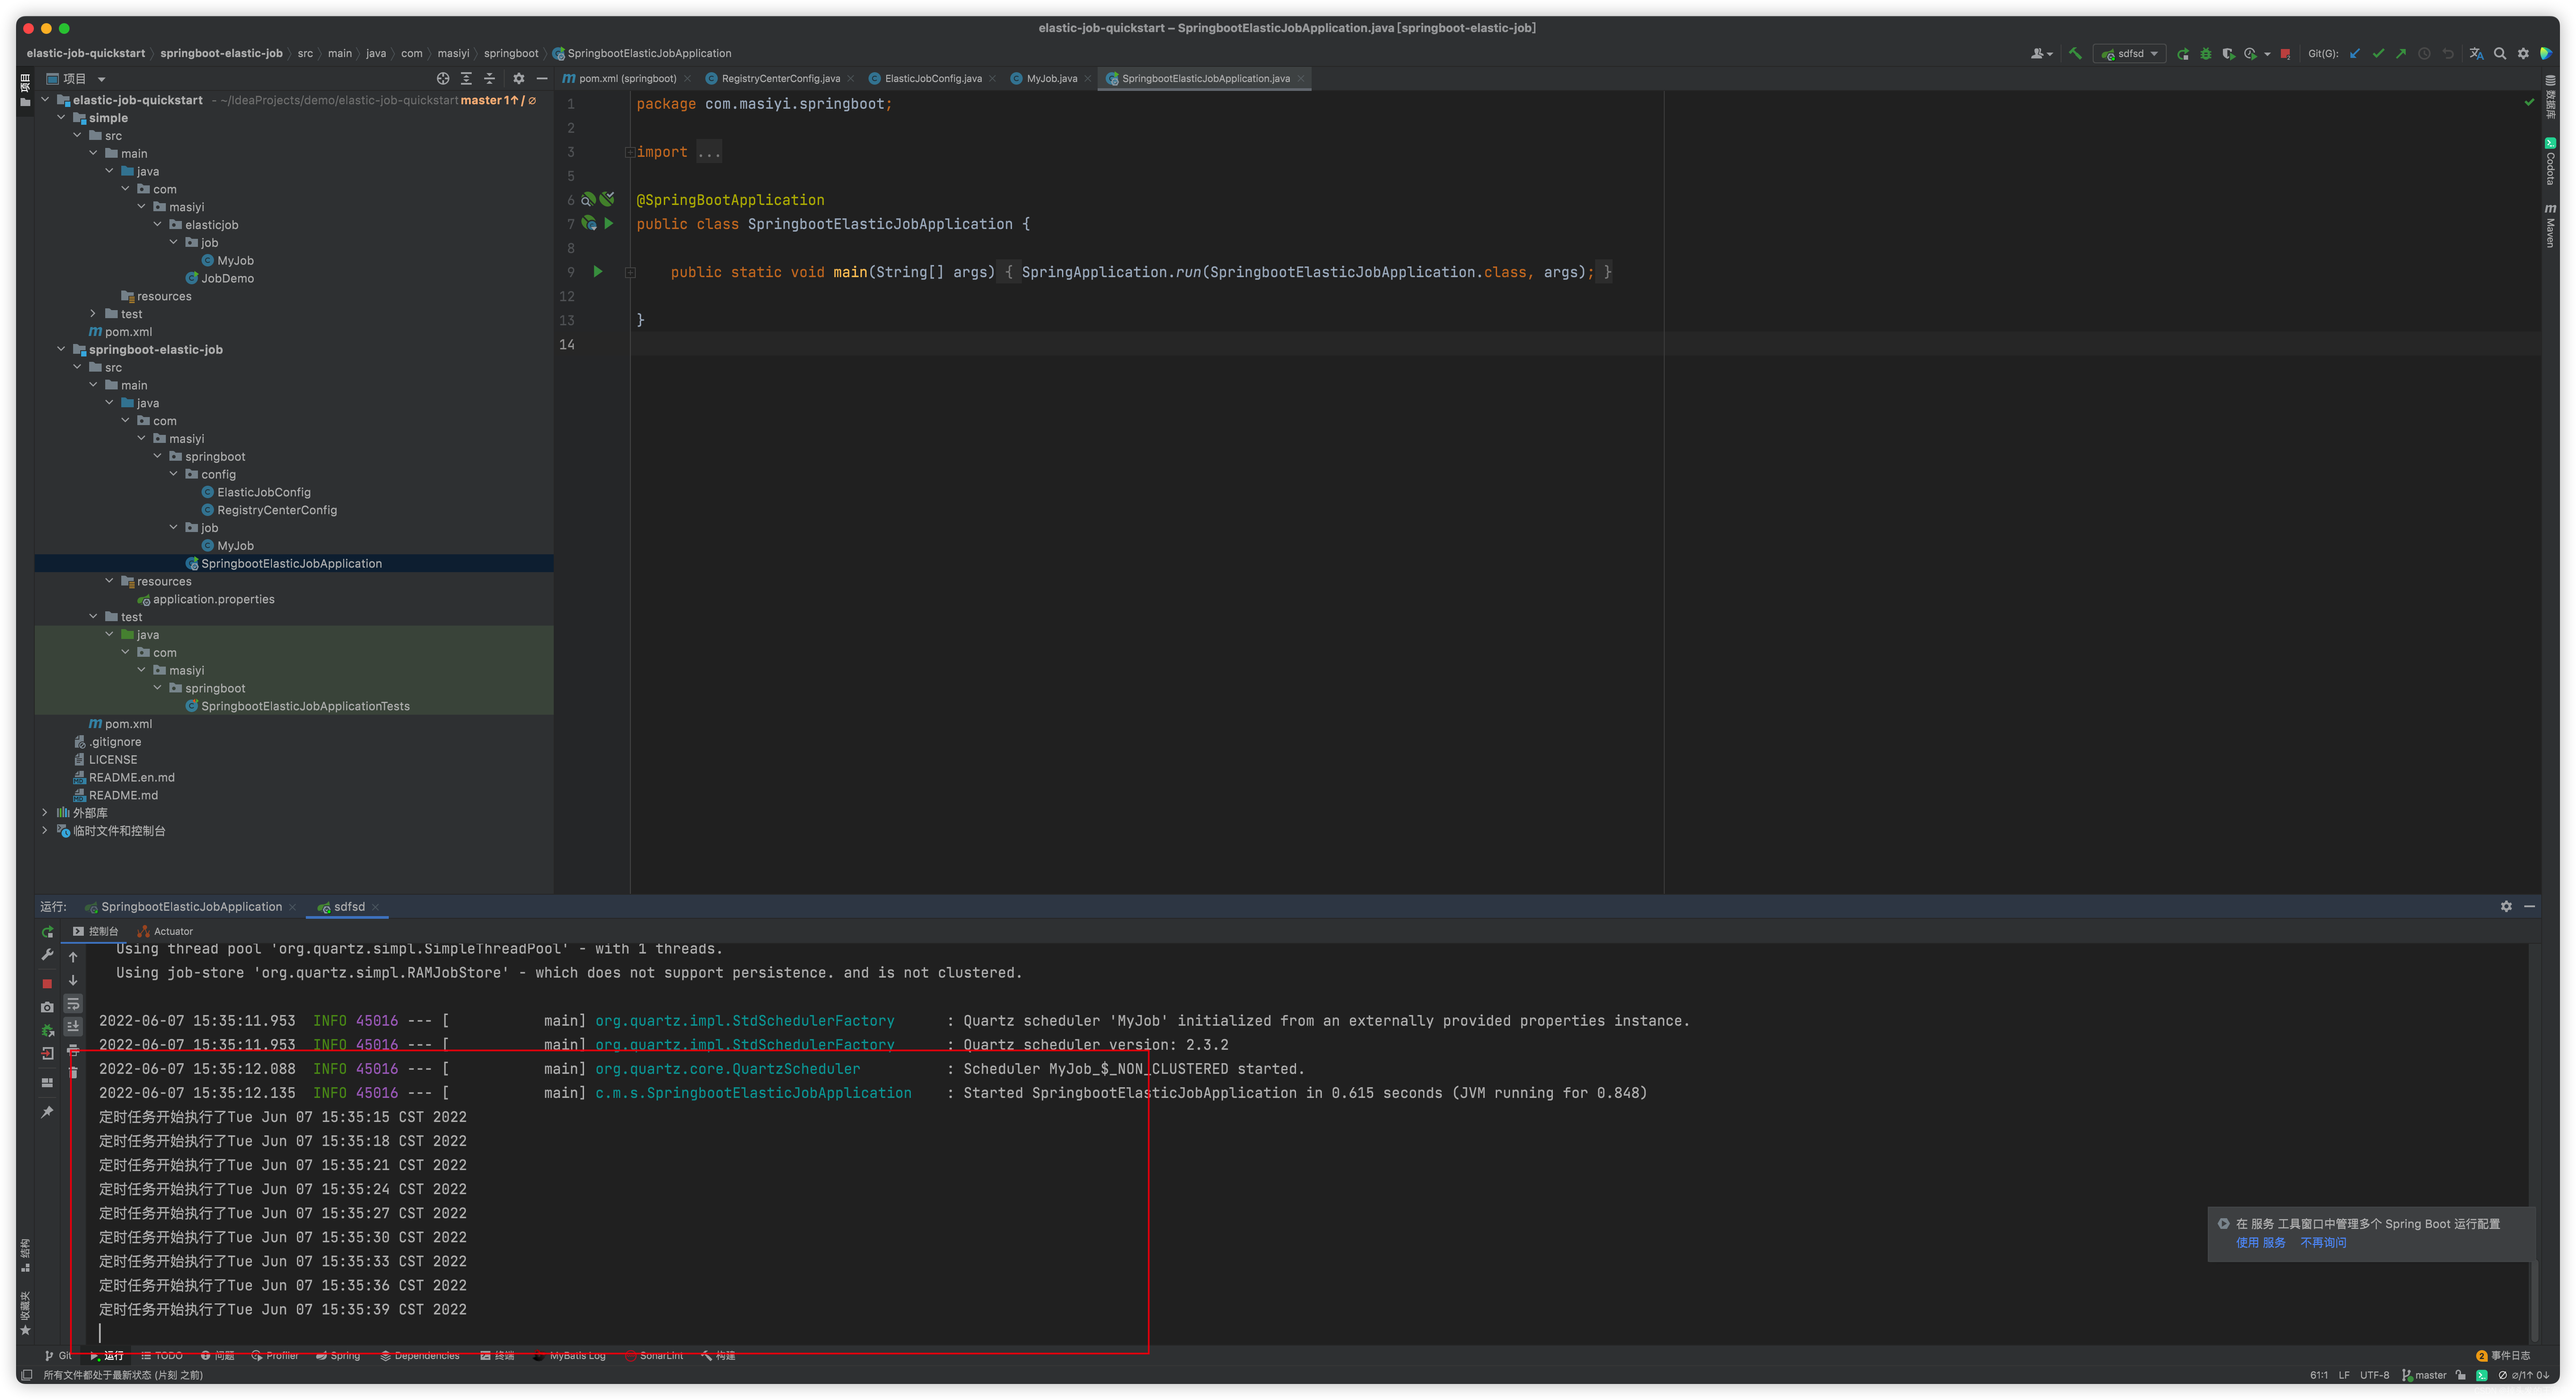Click the clear console trash icon
The image size is (2576, 1400).
[73, 1072]
